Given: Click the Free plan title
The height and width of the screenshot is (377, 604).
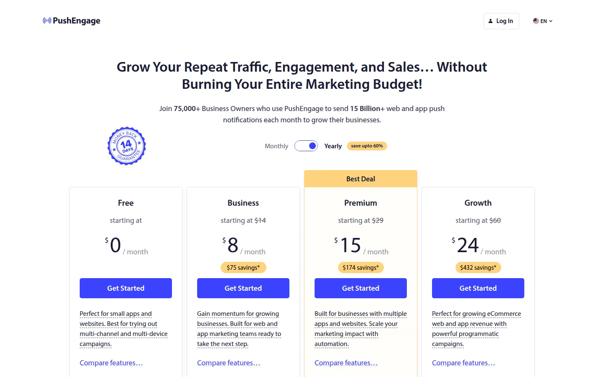Looking at the screenshot, I should tap(126, 203).
